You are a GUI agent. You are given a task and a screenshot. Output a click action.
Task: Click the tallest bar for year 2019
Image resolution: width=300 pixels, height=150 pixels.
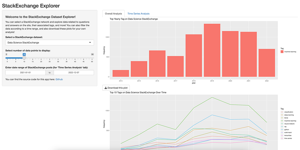point(212,51)
